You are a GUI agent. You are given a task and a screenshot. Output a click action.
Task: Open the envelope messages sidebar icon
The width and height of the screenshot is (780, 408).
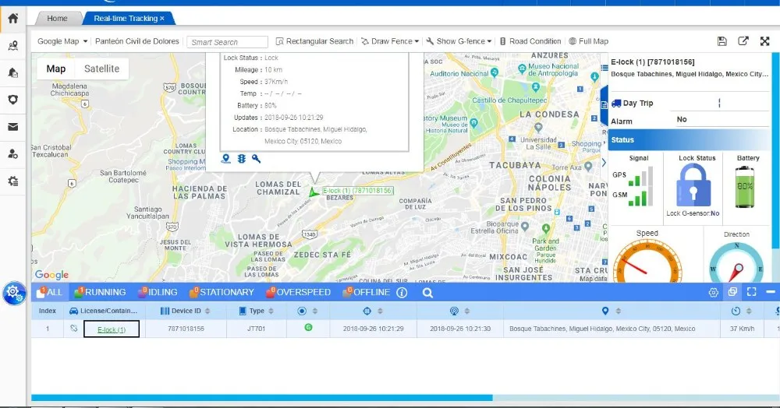pos(13,127)
